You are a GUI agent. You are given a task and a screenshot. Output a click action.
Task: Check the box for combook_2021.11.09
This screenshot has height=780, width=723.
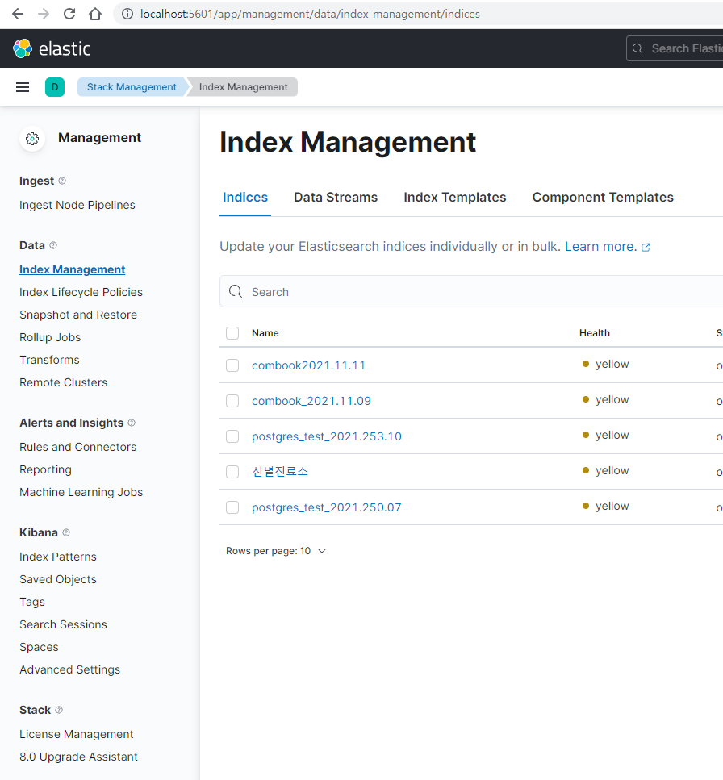click(x=232, y=400)
